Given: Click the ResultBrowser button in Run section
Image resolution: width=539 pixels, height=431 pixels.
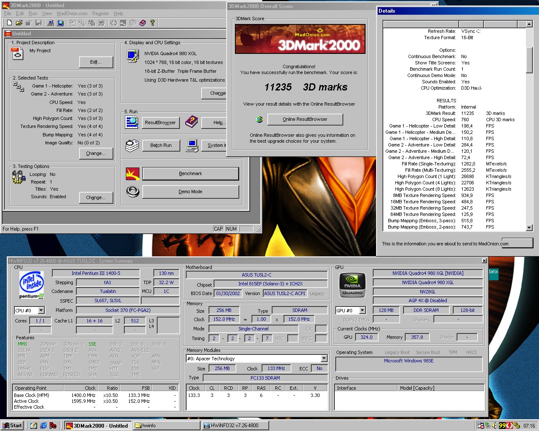Looking at the screenshot, I should pyautogui.click(x=160, y=122).
